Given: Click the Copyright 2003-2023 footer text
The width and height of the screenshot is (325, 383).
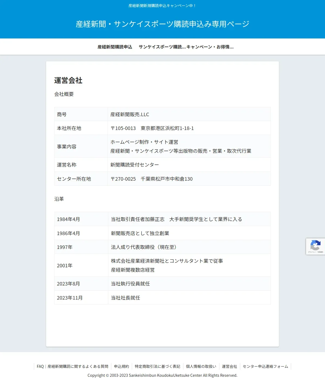Looking at the screenshot, I should point(162,375).
